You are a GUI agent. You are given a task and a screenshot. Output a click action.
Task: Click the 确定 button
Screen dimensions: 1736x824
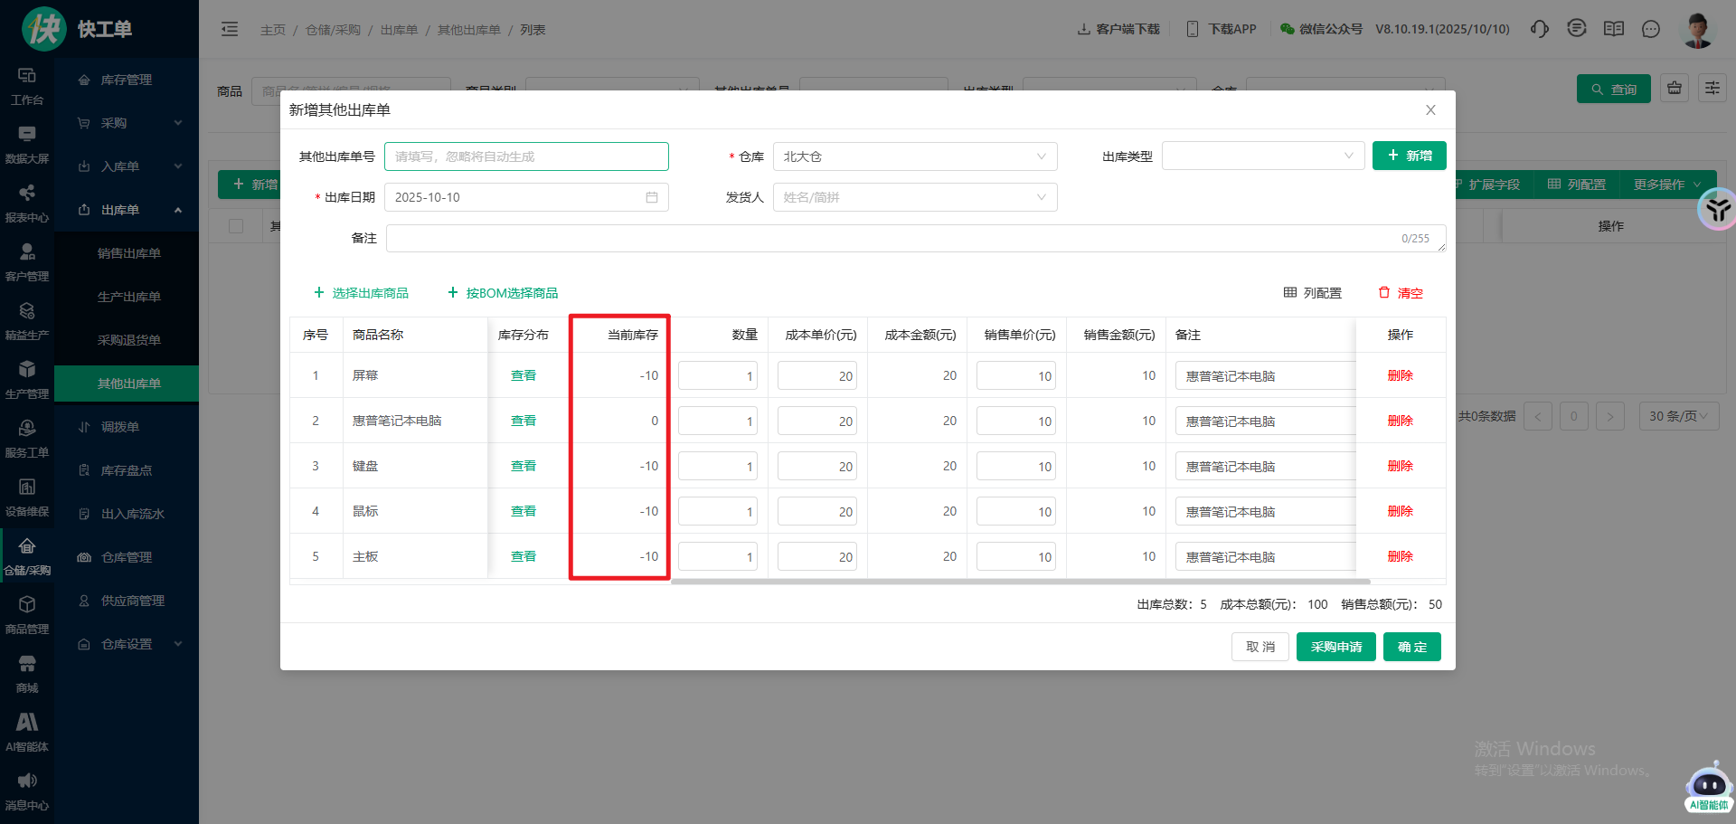tap(1411, 647)
